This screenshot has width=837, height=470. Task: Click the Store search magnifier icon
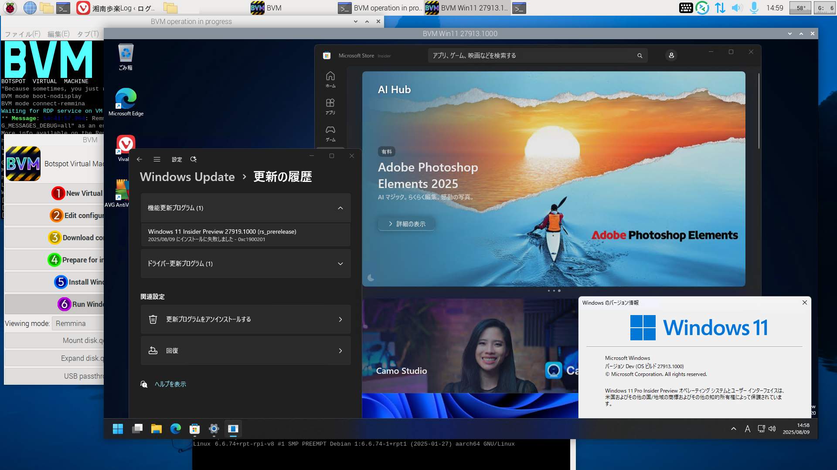pyautogui.click(x=640, y=56)
